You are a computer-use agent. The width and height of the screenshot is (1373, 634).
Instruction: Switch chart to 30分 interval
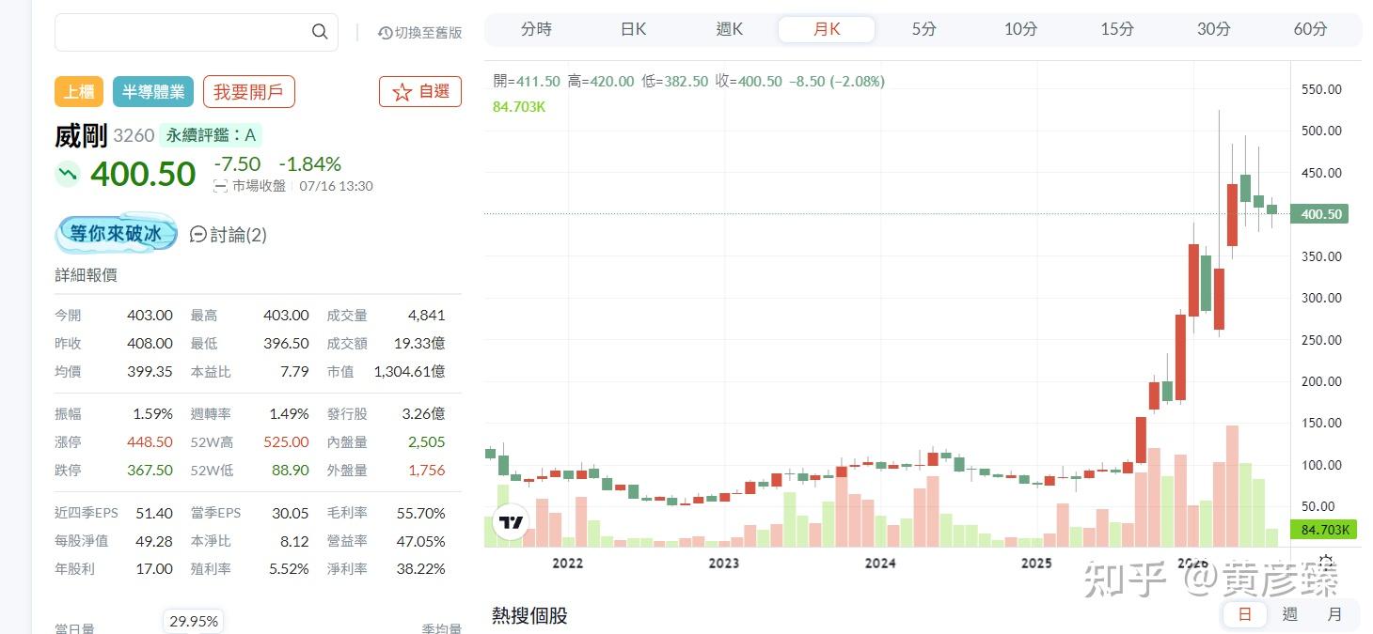point(1214,29)
